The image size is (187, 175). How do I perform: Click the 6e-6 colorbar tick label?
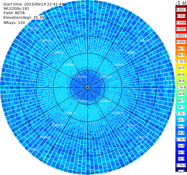click(181, 74)
